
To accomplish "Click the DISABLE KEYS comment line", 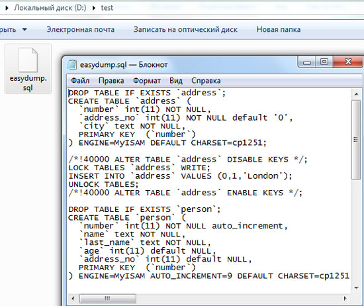I will pyautogui.click(x=188, y=160).
